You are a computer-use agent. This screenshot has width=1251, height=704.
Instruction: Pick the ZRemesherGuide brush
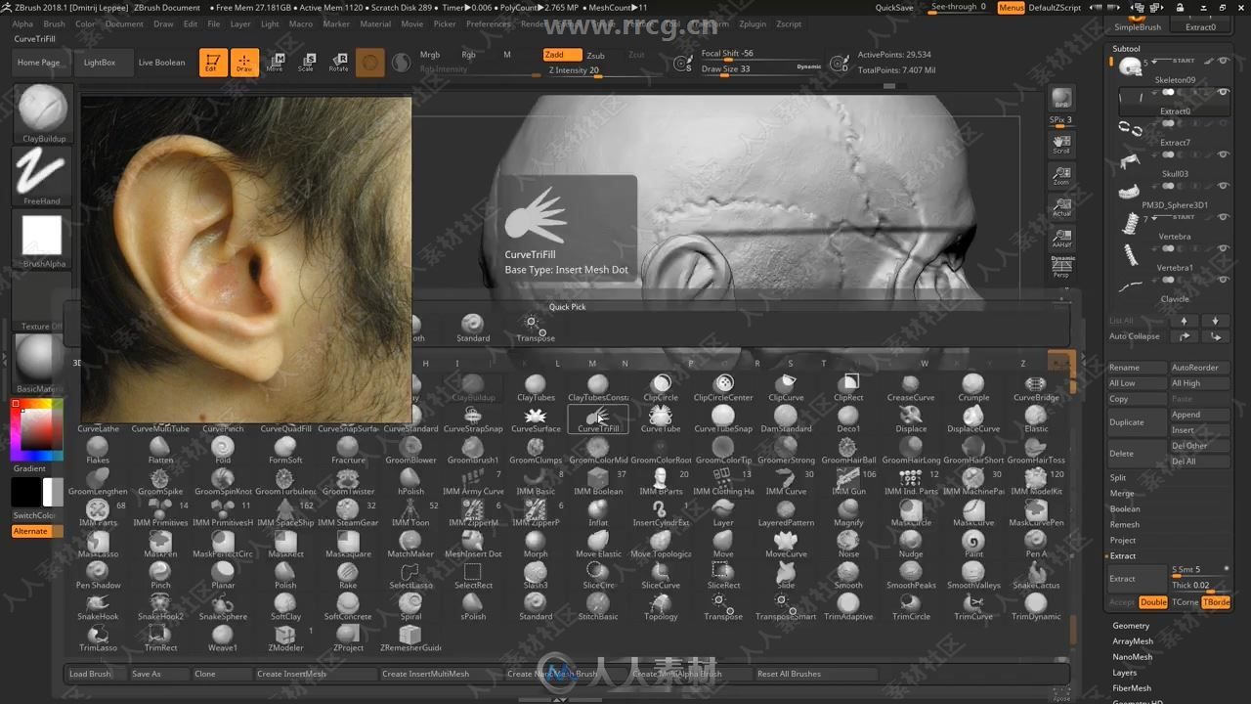(410, 638)
